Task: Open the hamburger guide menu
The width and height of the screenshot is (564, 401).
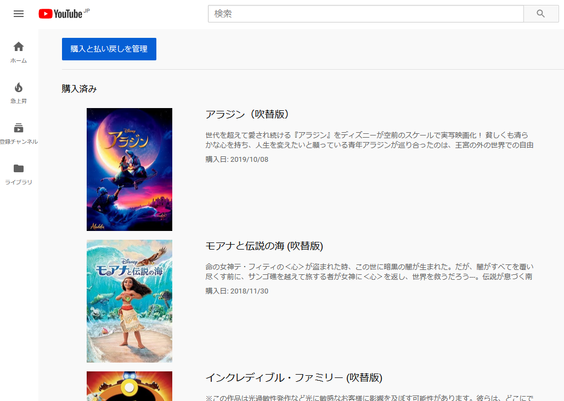Action: [x=19, y=14]
